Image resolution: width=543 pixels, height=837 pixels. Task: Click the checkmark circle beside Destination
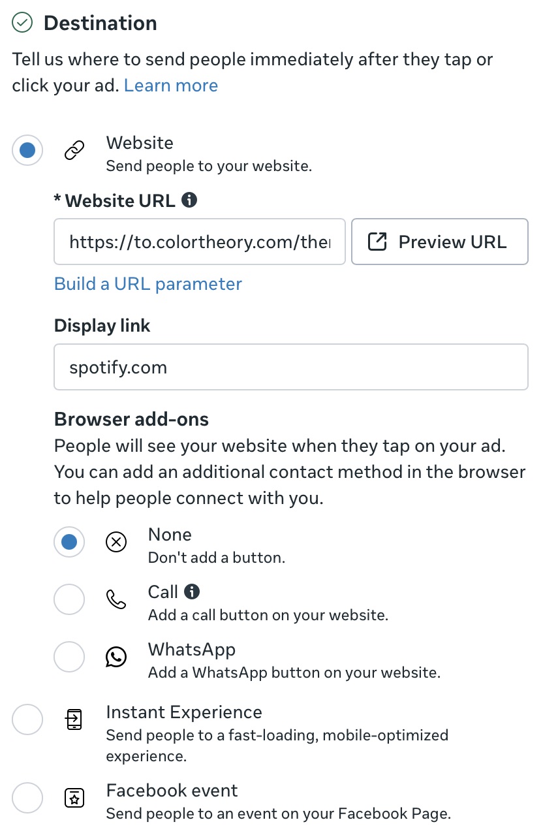pyautogui.click(x=22, y=22)
